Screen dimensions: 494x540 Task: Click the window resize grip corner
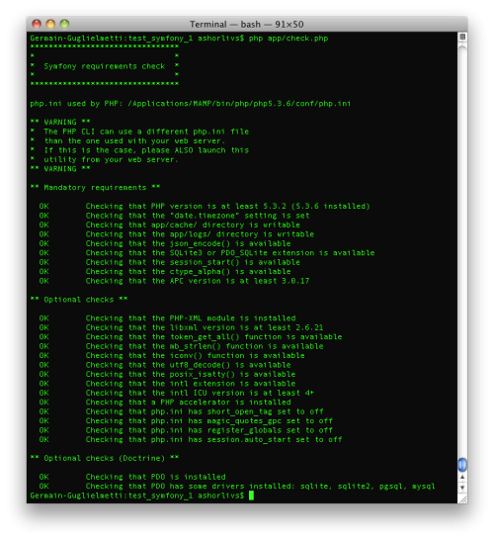tap(462, 498)
